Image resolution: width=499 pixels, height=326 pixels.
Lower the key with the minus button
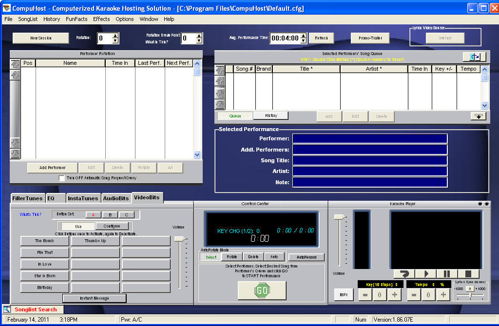(365, 294)
